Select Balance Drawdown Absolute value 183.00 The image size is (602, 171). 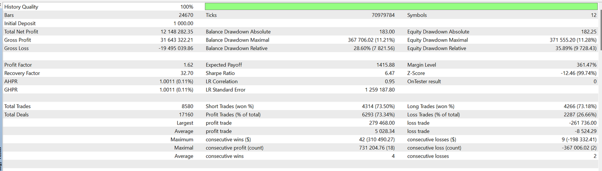pyautogui.click(x=387, y=32)
